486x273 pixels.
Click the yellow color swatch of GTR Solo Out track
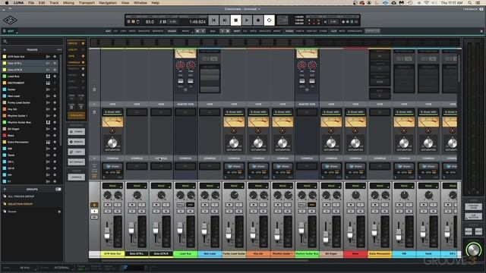click(5, 57)
